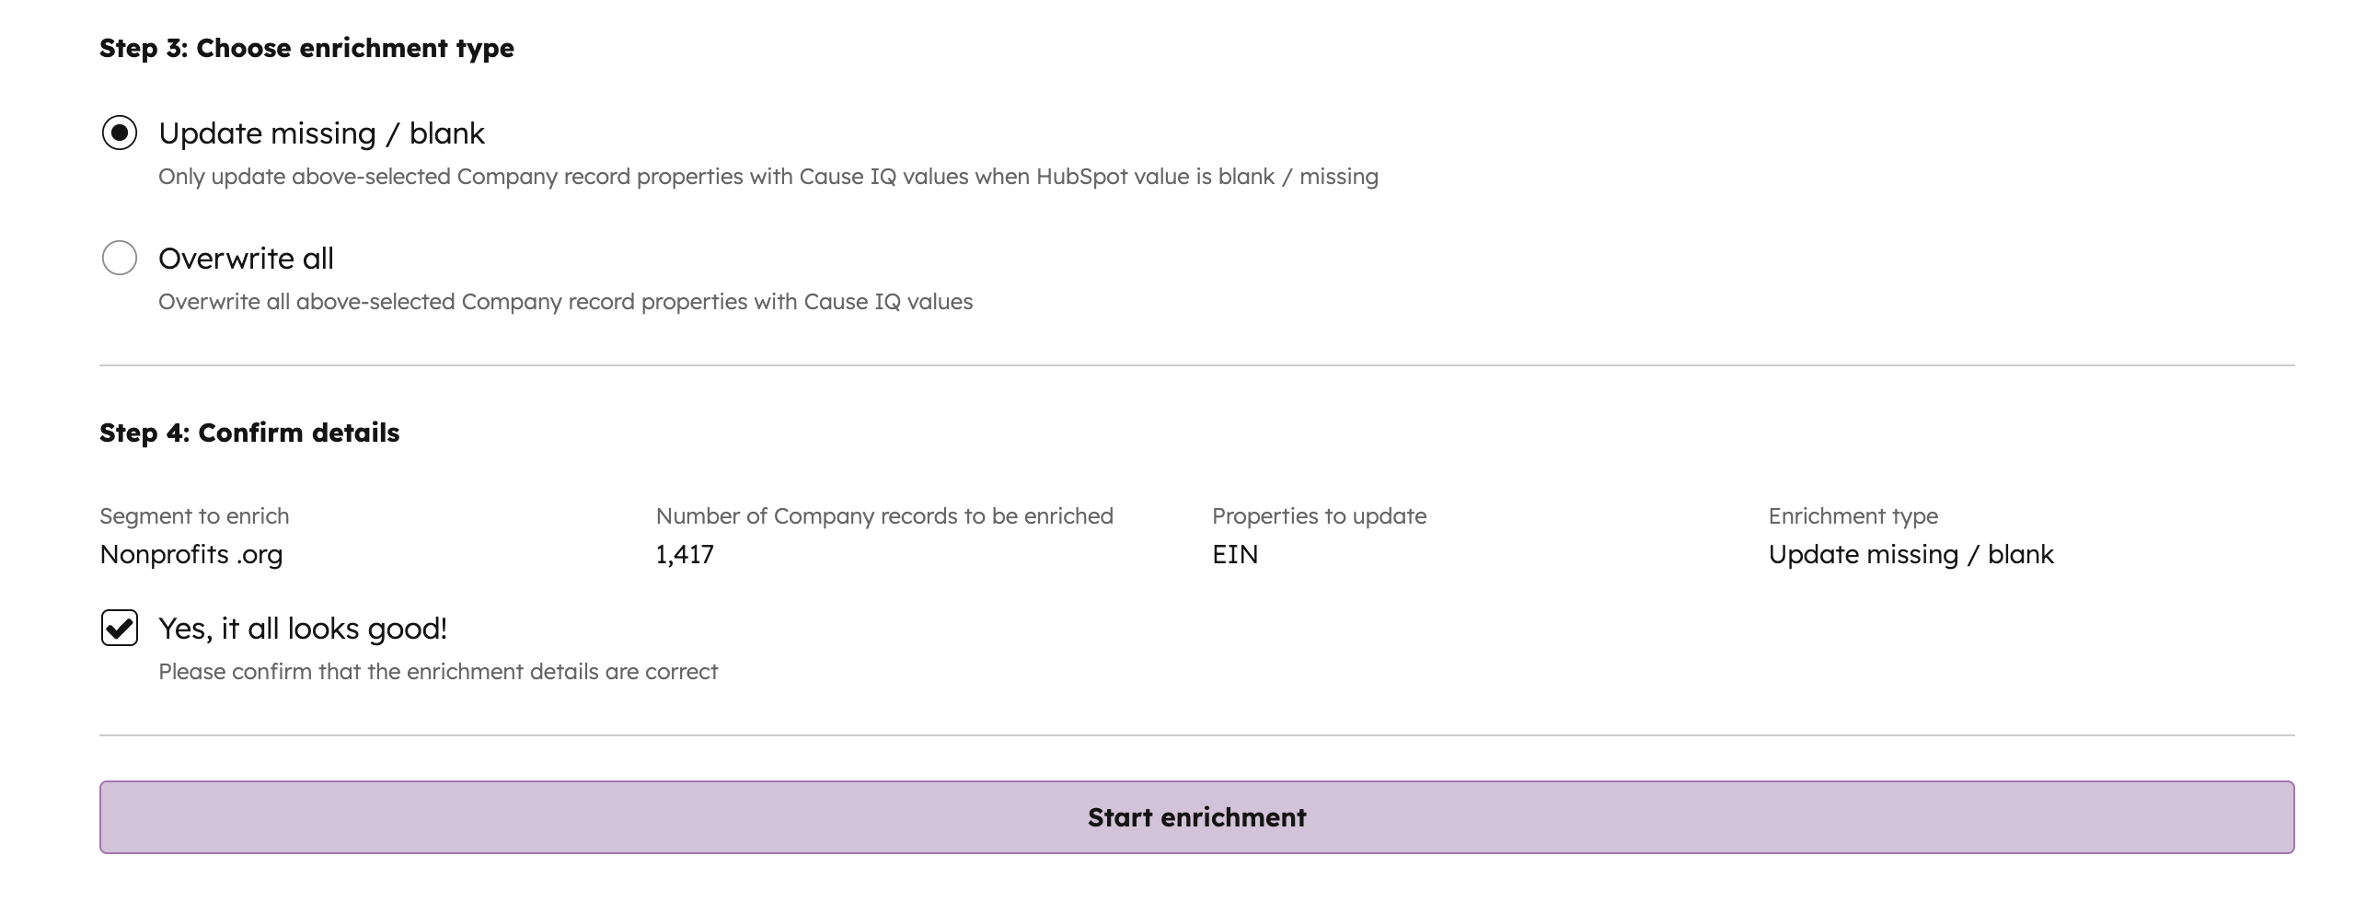2378x913 pixels.
Task: Click the Step 4: Confirm details heading
Action: [249, 433]
